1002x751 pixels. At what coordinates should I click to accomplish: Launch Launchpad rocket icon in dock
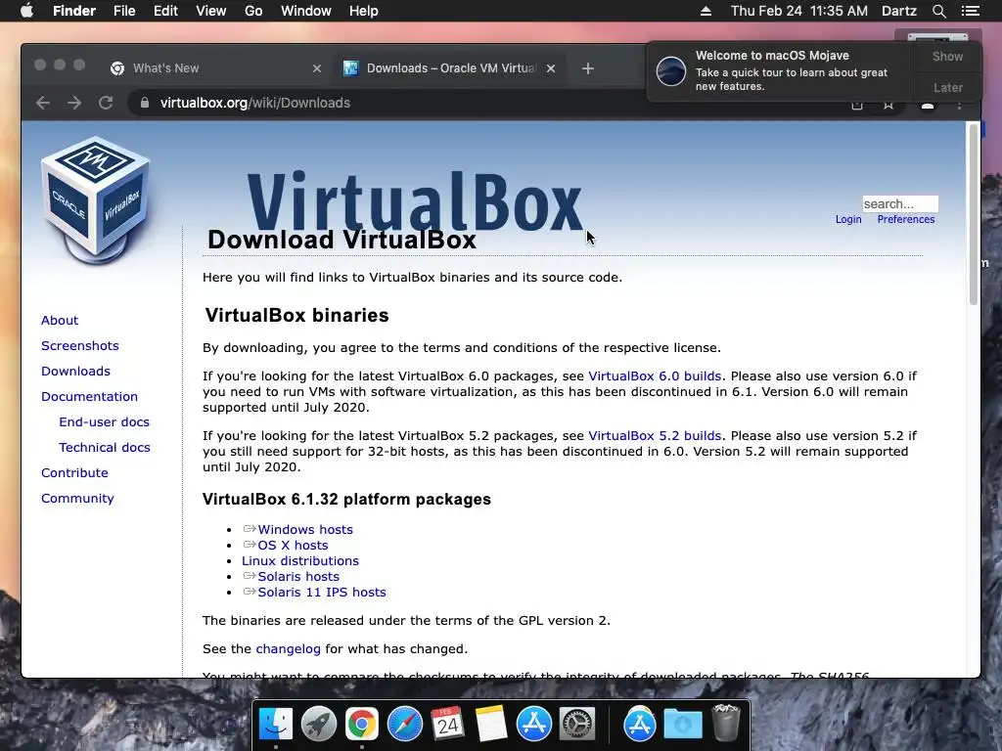pos(318,724)
